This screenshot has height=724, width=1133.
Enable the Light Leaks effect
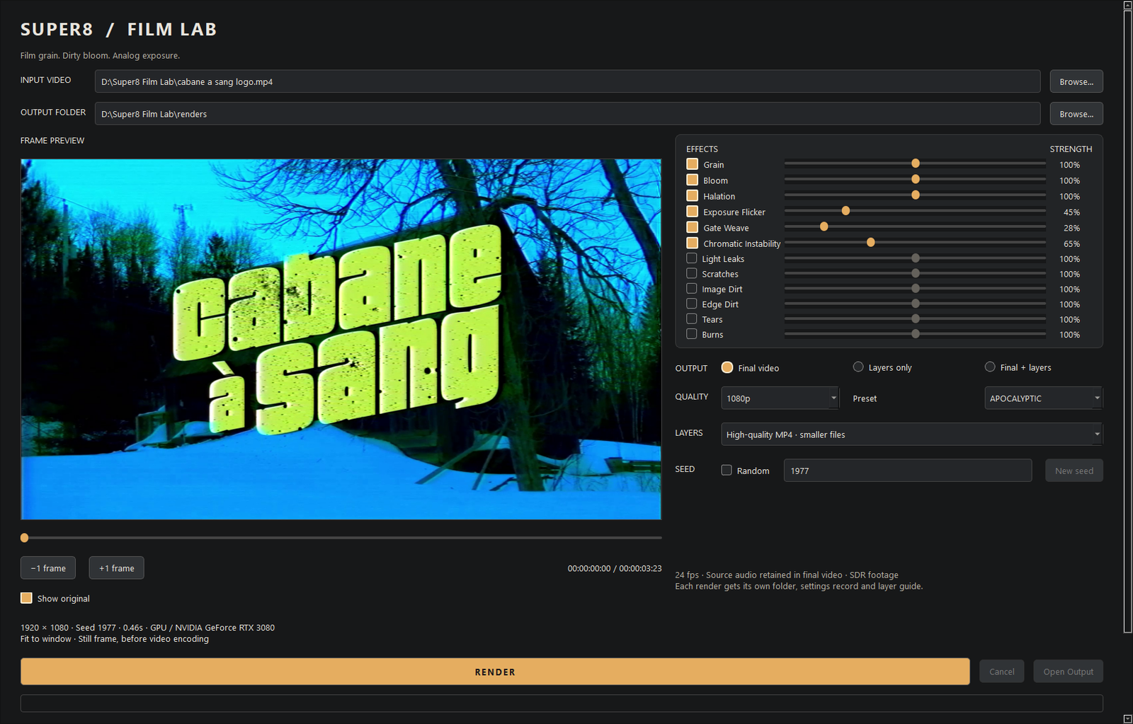tap(692, 258)
